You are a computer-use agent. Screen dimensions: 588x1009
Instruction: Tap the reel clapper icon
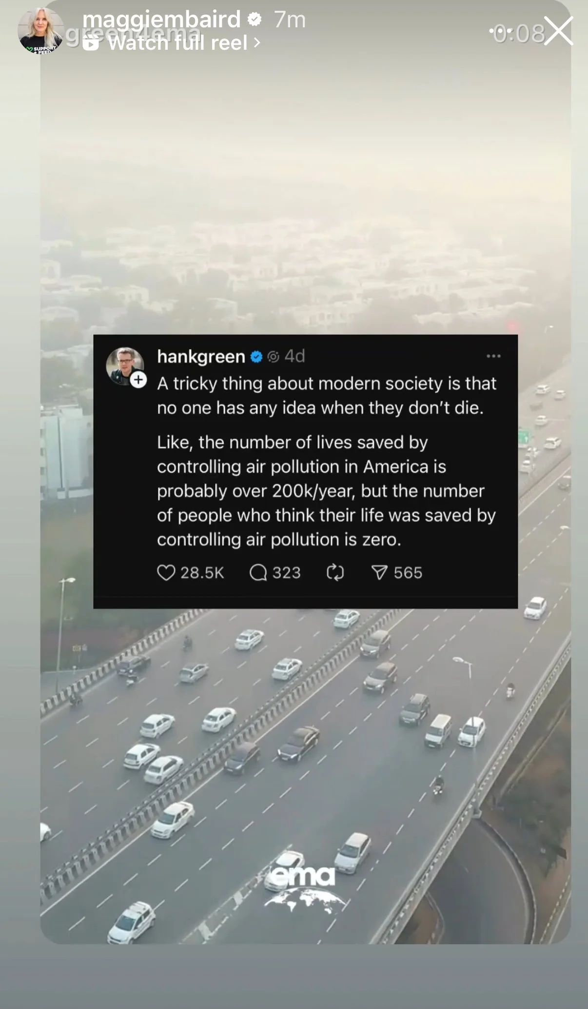pyautogui.click(x=91, y=43)
